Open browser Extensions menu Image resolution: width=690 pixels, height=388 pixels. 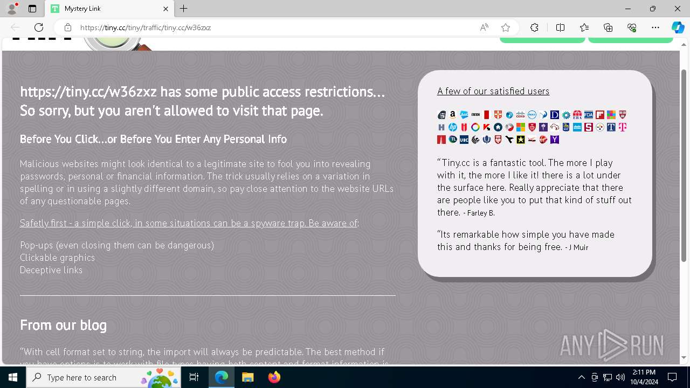coord(534,27)
